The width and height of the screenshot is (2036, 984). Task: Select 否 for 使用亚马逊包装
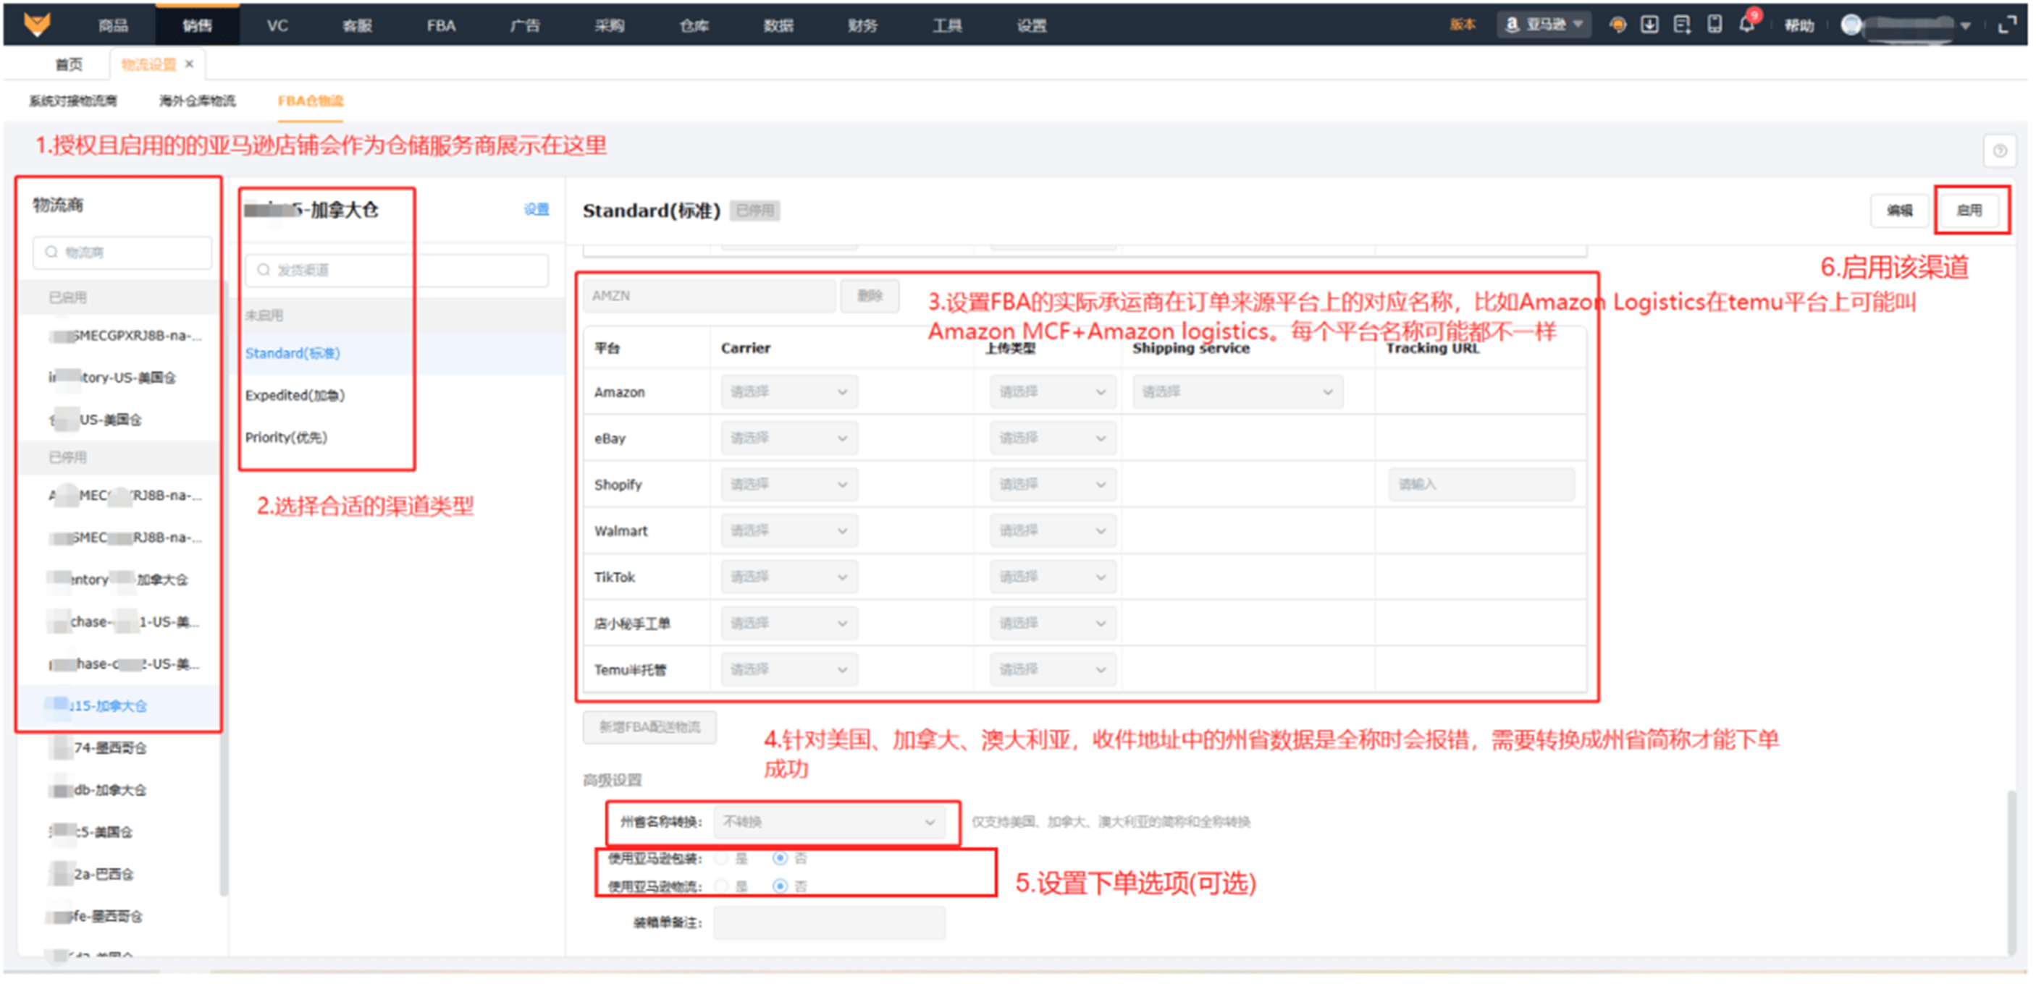tap(780, 858)
